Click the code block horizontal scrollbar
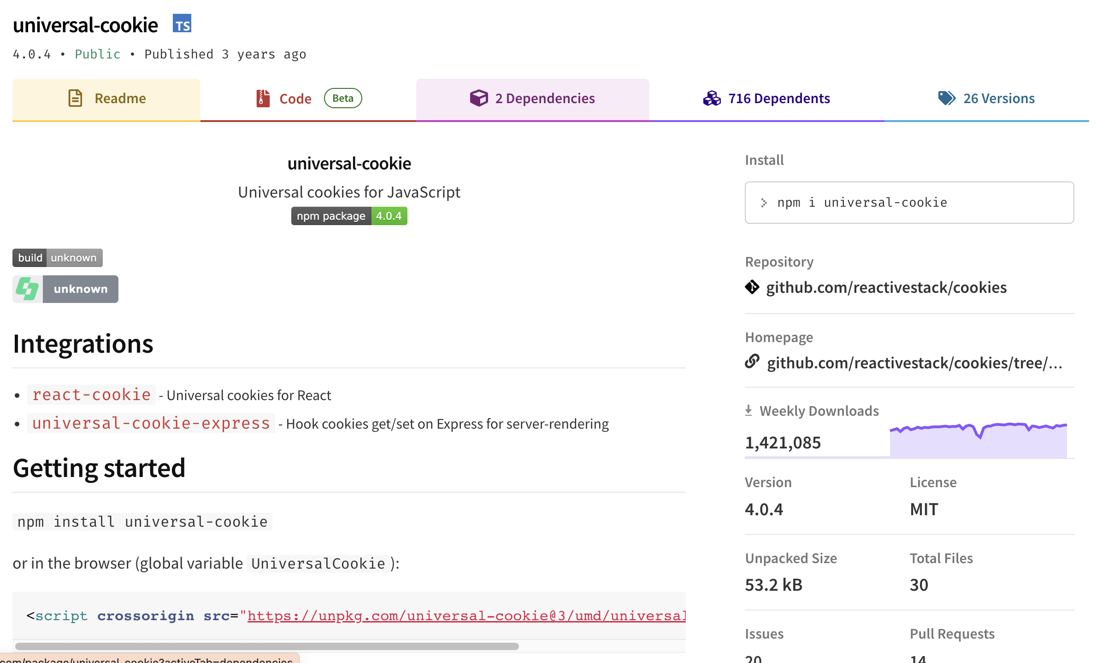The width and height of the screenshot is (1096, 663). [x=267, y=646]
